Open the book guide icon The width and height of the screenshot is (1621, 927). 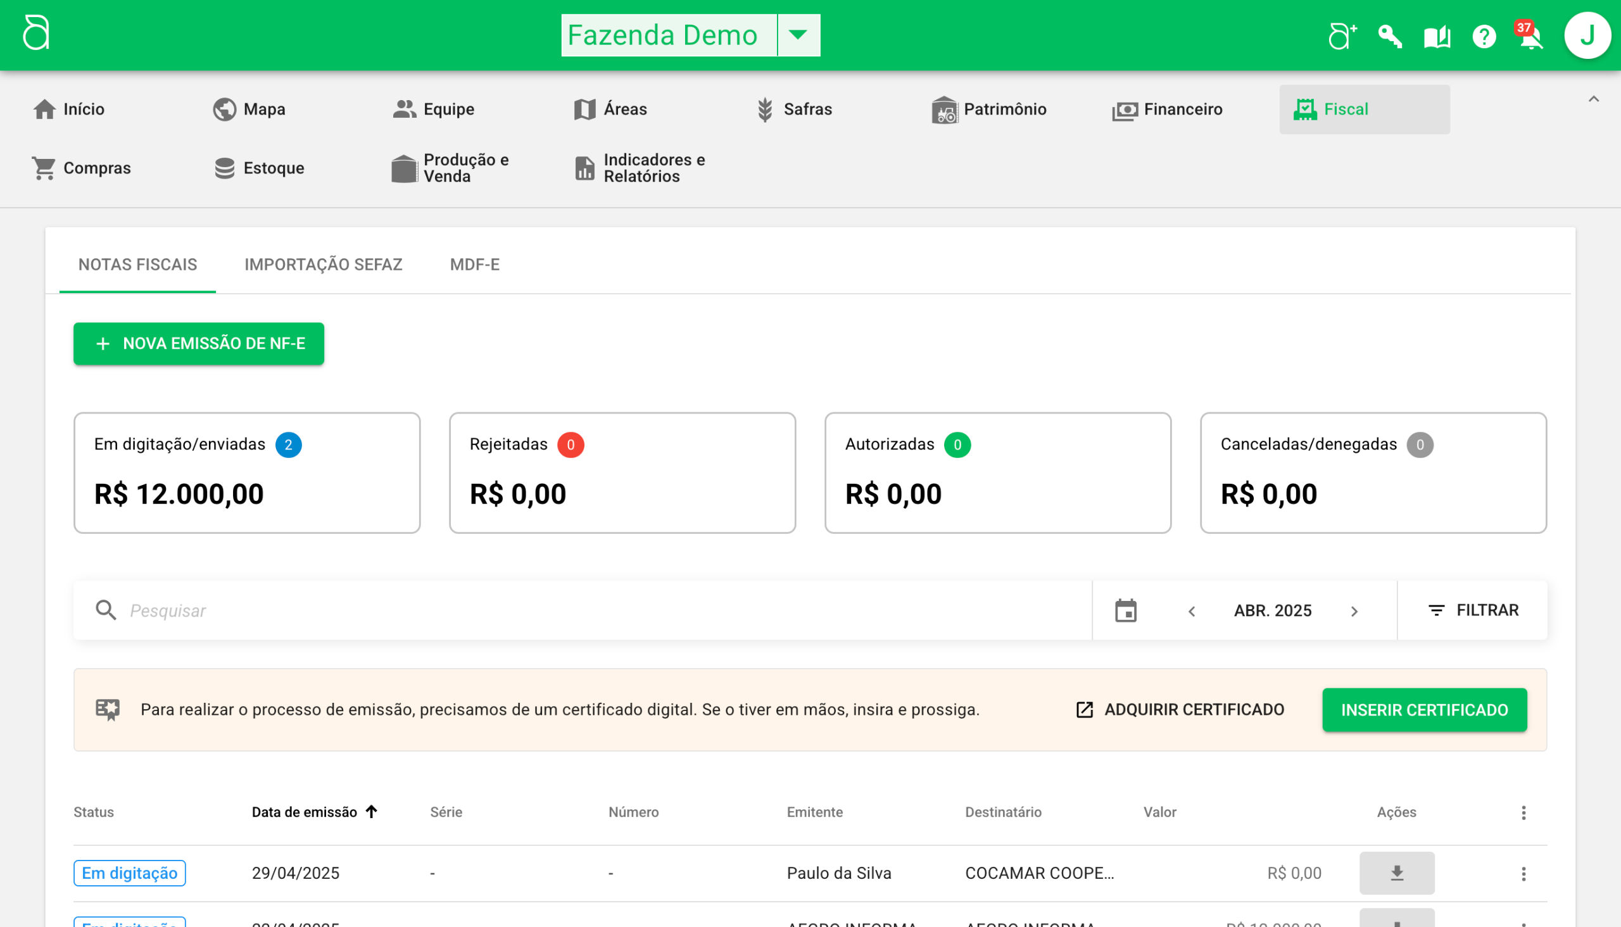1436,37
